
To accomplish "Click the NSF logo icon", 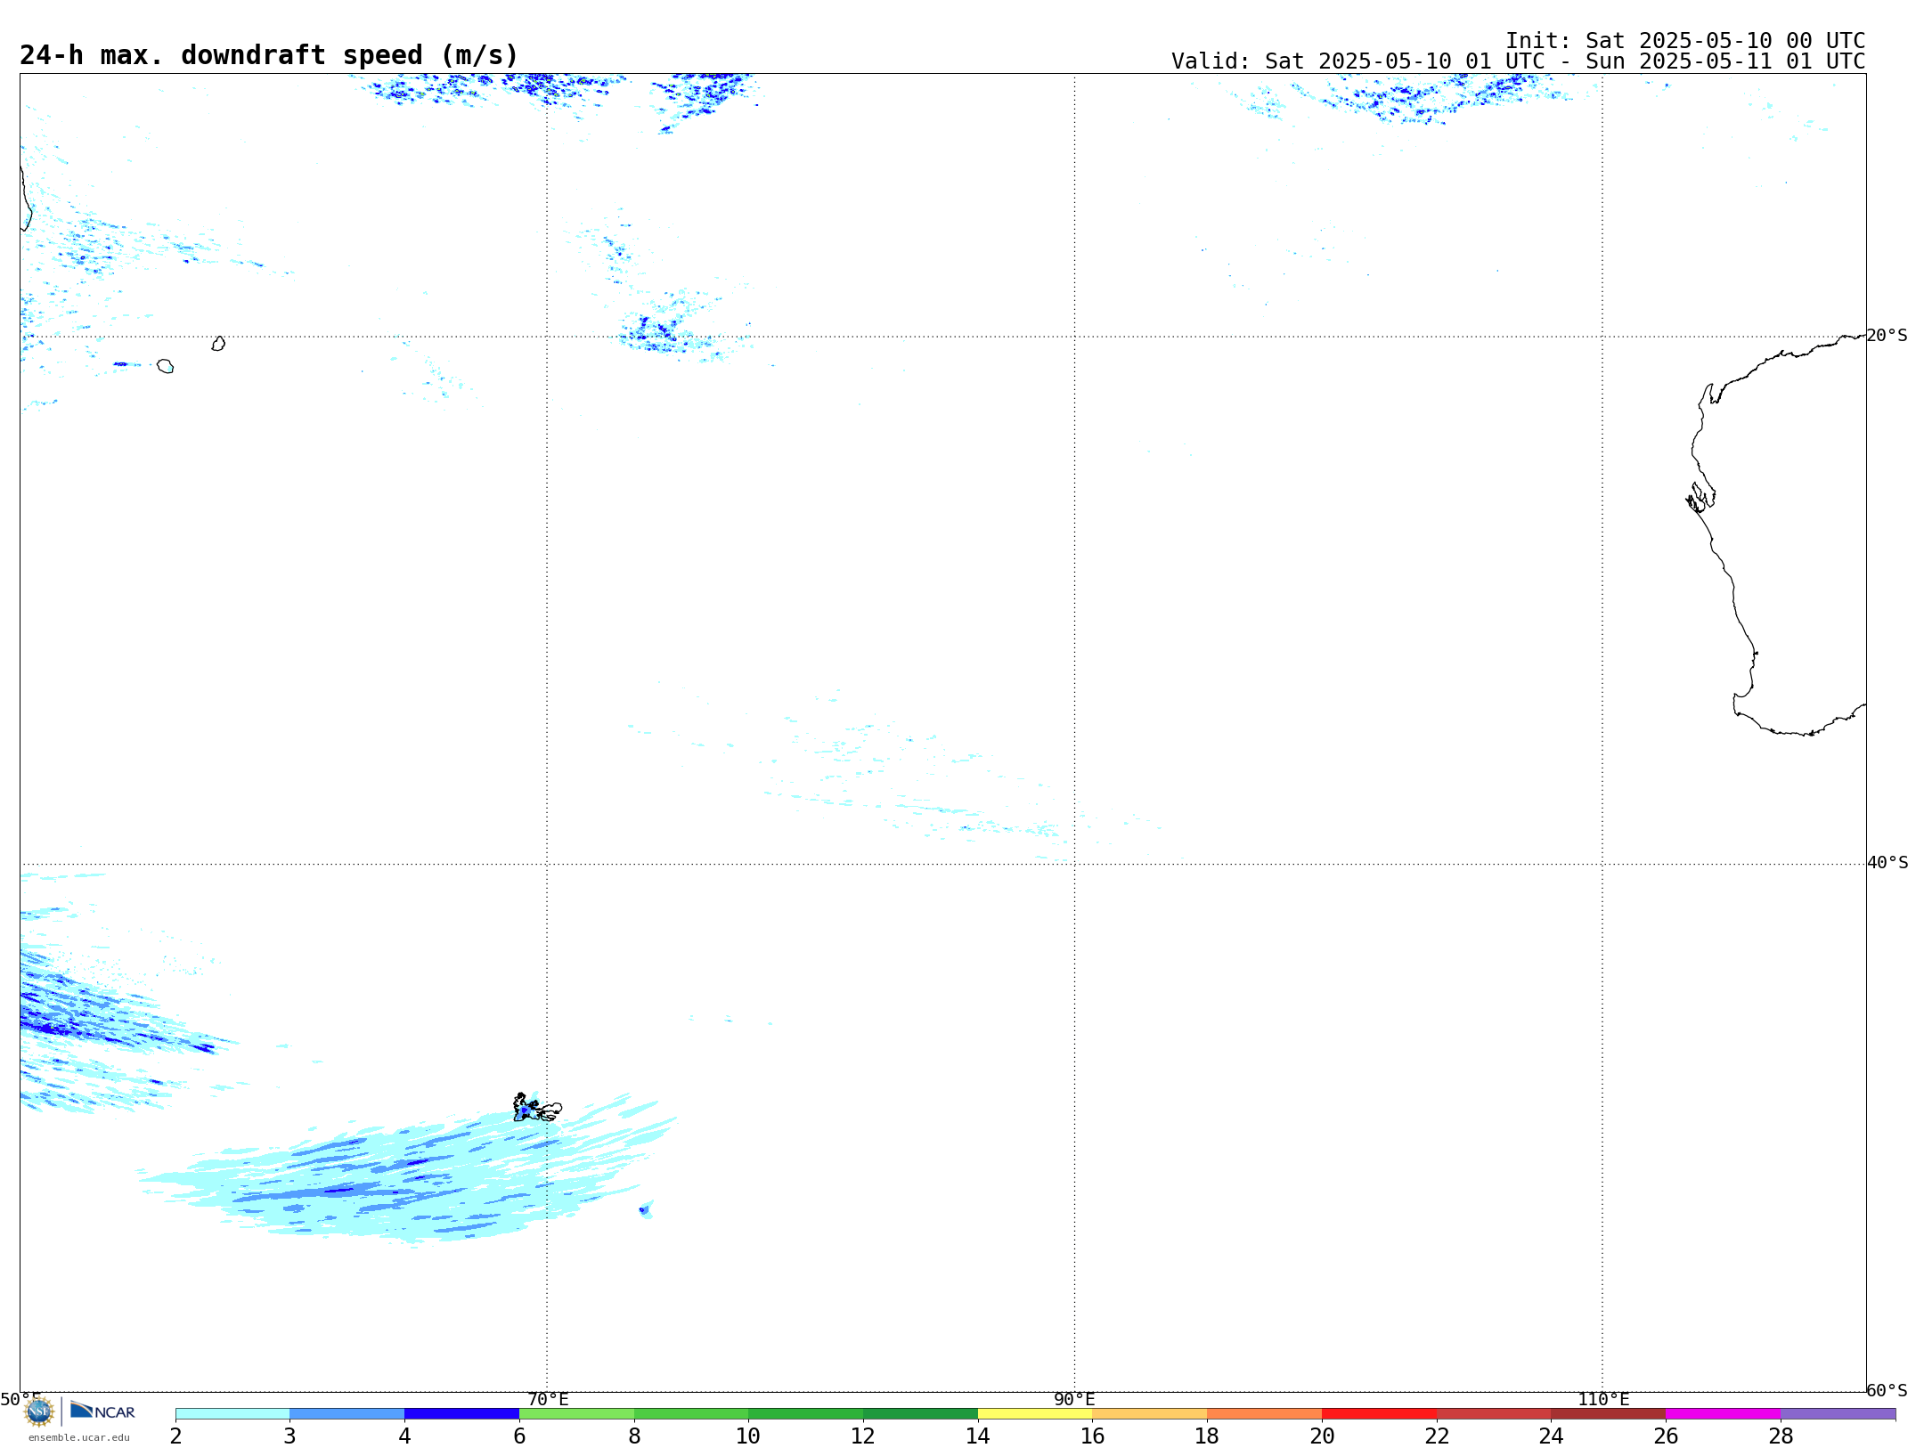I will click(38, 1411).
